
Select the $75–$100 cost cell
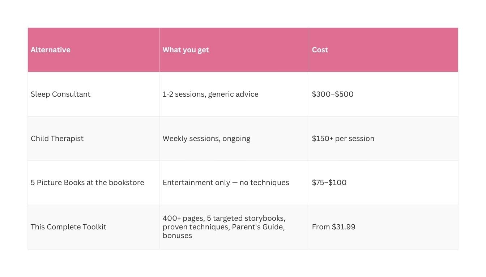[329, 183]
